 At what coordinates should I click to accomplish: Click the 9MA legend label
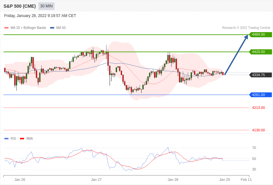pos(30,139)
